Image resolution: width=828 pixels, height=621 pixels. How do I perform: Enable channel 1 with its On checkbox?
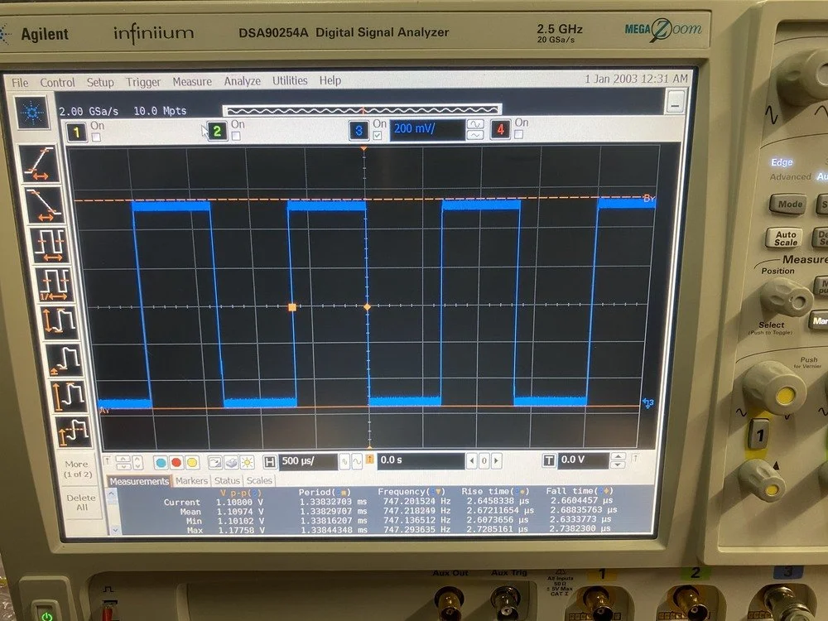pyautogui.click(x=95, y=137)
